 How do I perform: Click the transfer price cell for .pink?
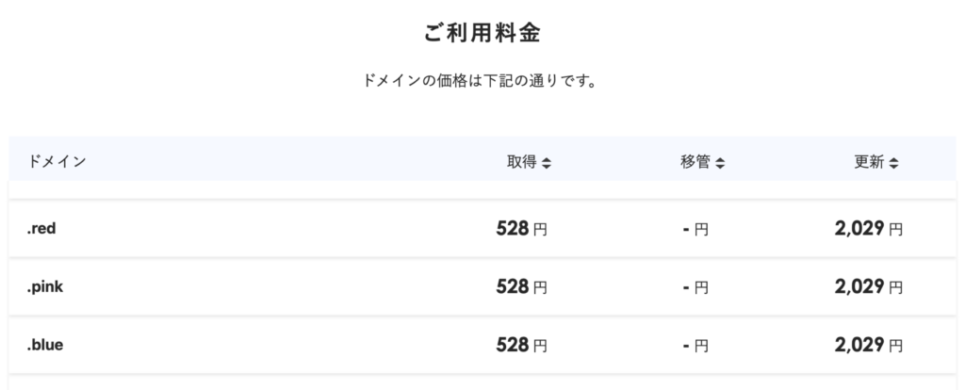pyautogui.click(x=695, y=287)
